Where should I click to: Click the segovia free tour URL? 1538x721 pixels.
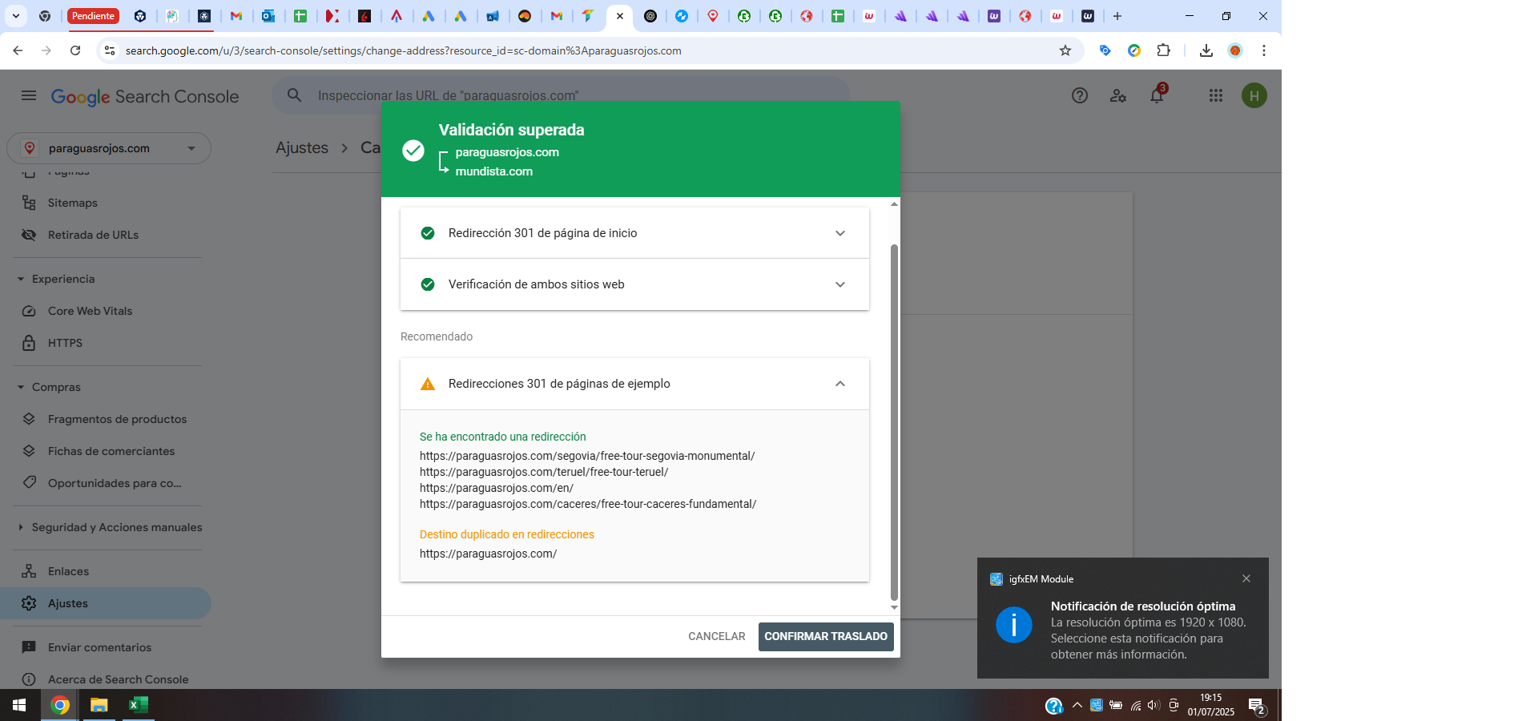[x=587, y=456]
